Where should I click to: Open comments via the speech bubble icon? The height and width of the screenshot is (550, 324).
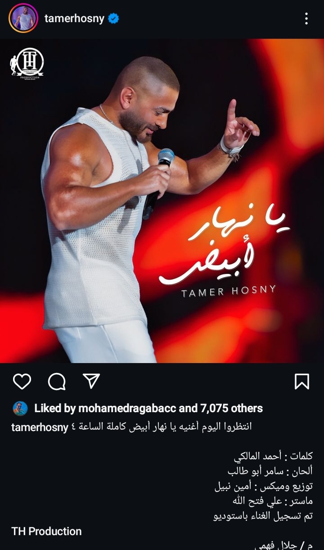pos(57,382)
